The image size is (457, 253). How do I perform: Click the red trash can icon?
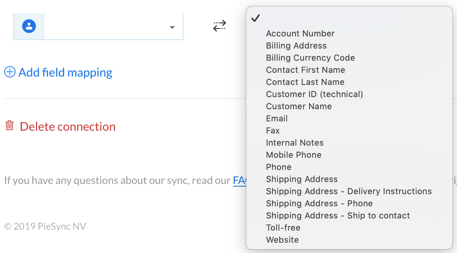click(x=10, y=126)
